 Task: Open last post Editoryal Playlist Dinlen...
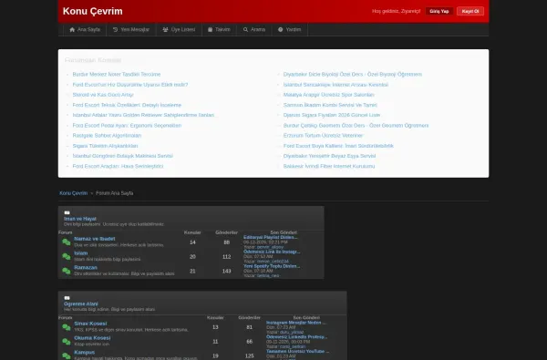(271, 237)
